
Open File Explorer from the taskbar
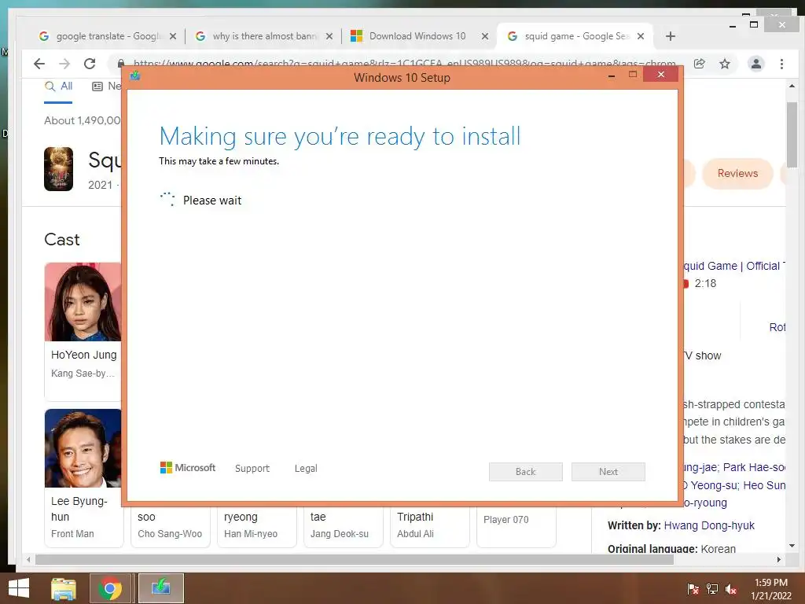tap(64, 588)
